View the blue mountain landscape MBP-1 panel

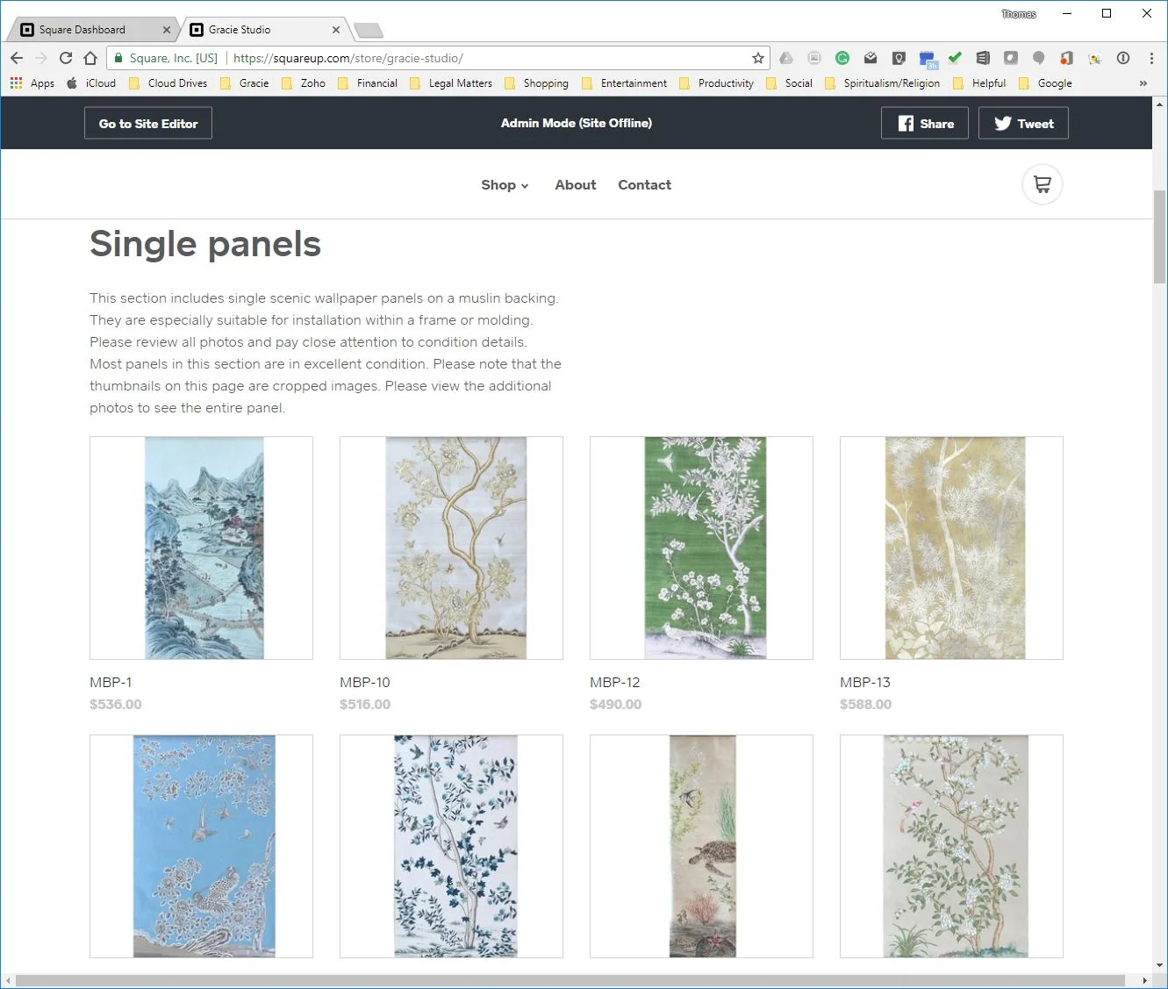(x=201, y=548)
